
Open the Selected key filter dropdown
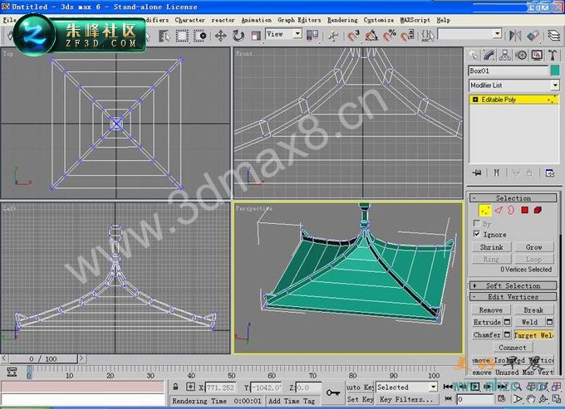point(407,387)
